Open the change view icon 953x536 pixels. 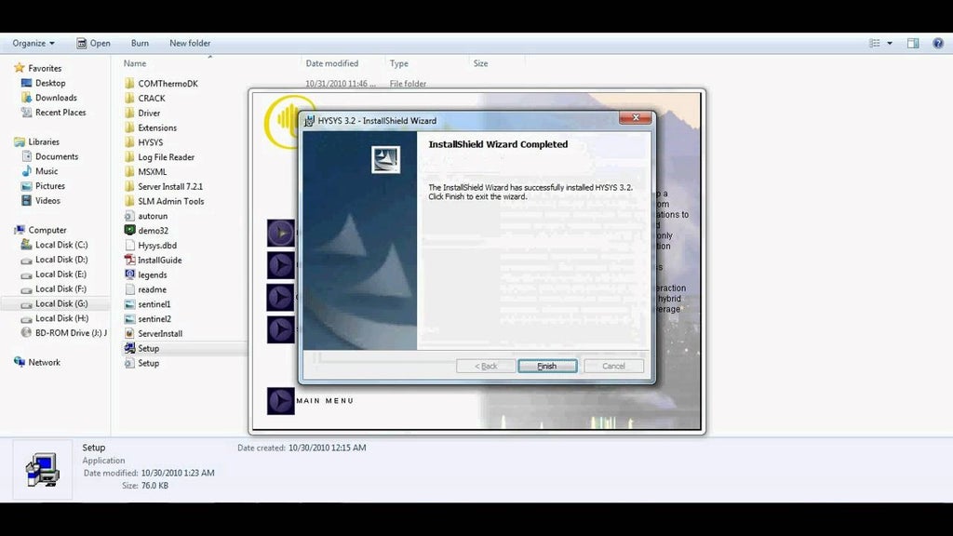pos(875,43)
